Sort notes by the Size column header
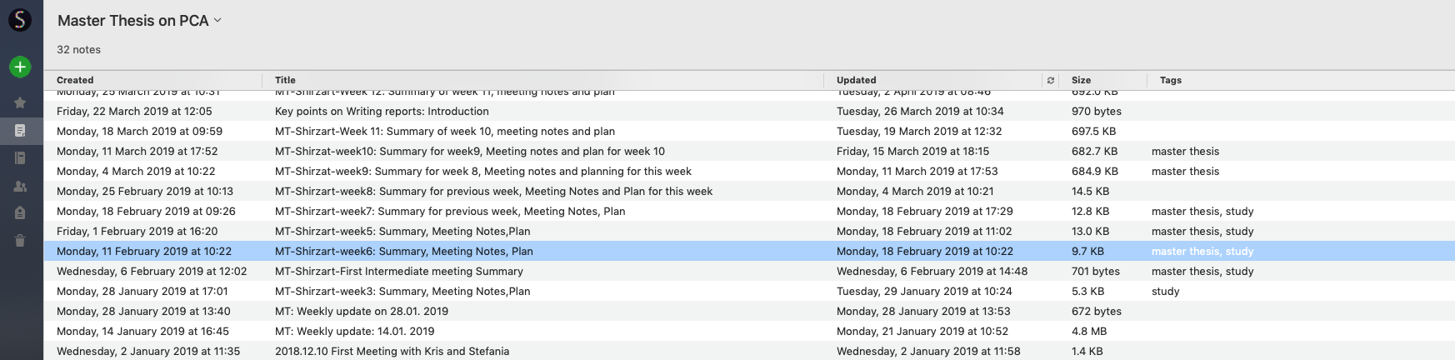The width and height of the screenshot is (1455, 360). click(x=1081, y=80)
